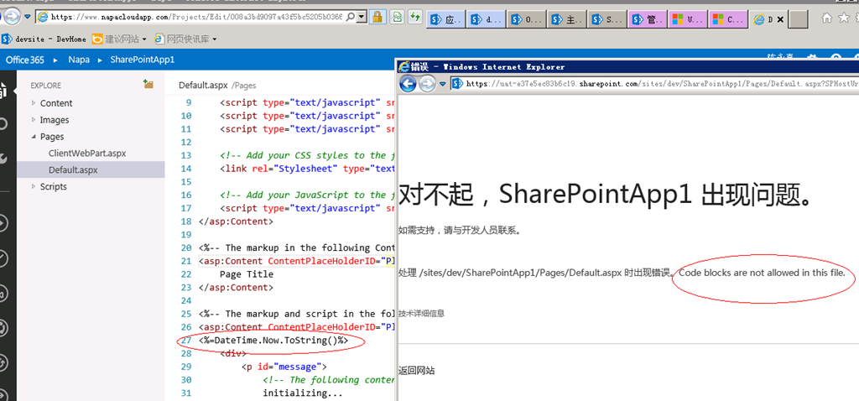859x401 pixels.
Task: Click the Default.aspx /Pages editor title
Action: coord(217,85)
